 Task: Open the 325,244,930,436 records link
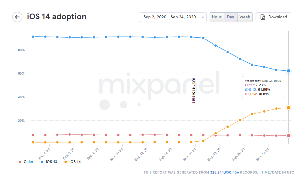[x=225, y=172]
